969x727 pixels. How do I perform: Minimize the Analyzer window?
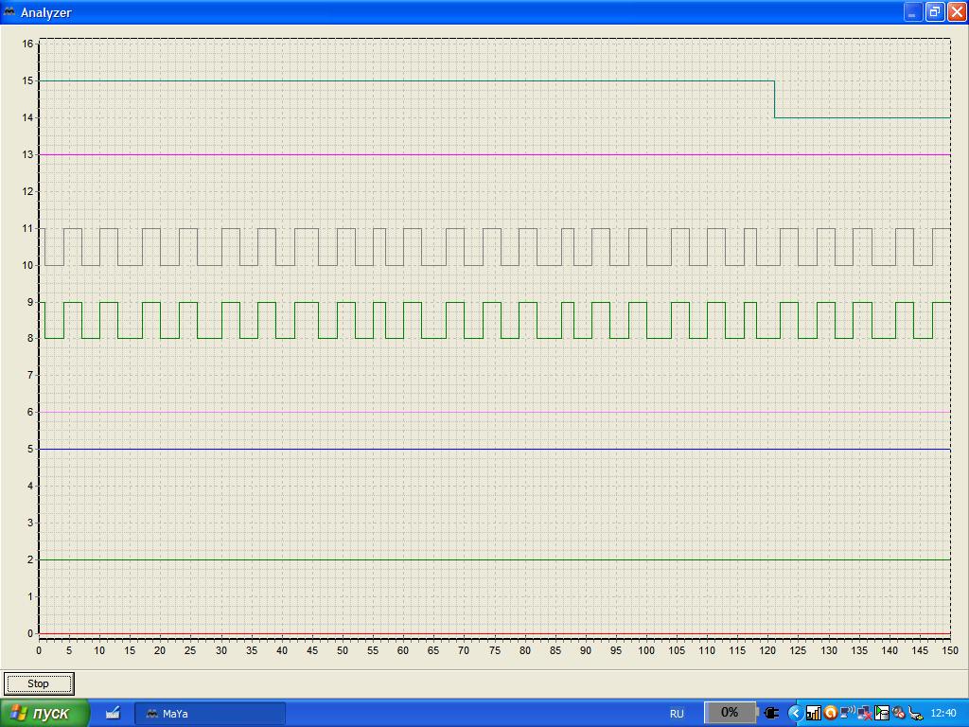[x=913, y=11]
